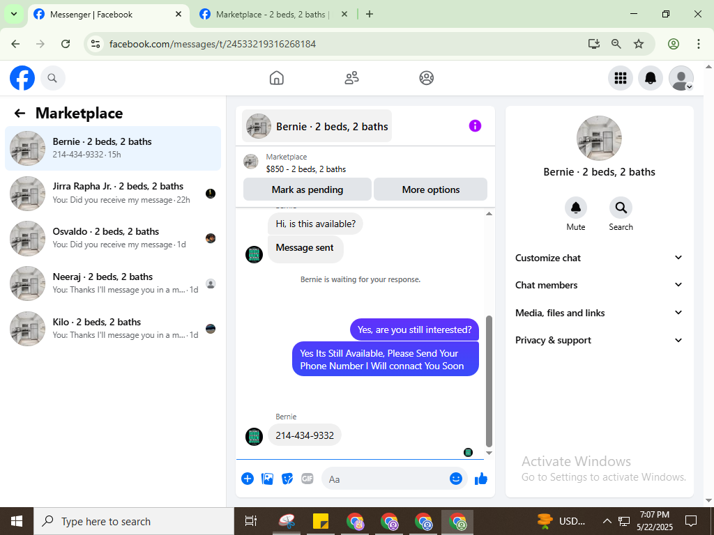The width and height of the screenshot is (714, 535).
Task: Select the Bernie conversation in list
Action: click(x=113, y=148)
